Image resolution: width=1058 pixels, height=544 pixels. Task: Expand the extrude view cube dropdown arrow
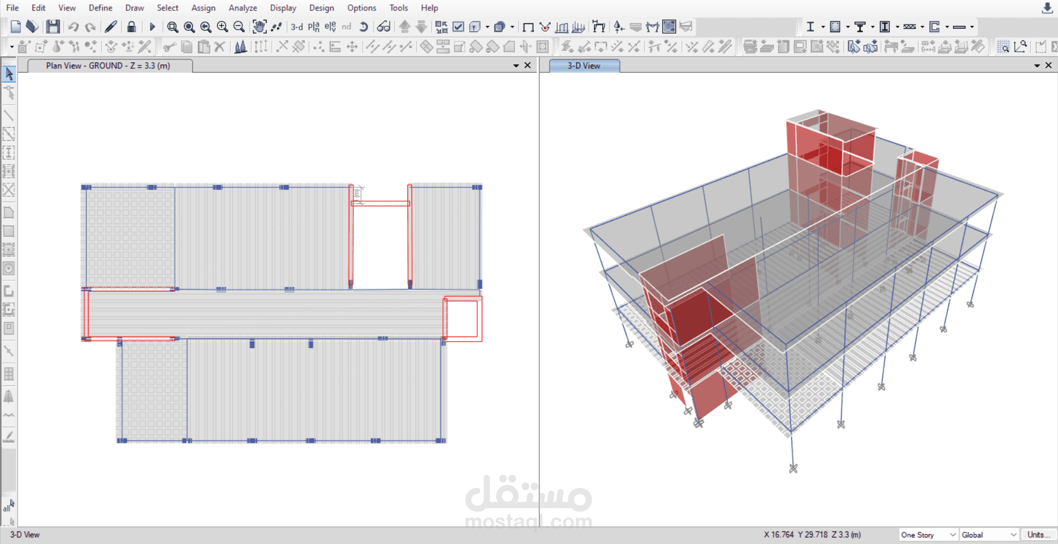pos(487,26)
